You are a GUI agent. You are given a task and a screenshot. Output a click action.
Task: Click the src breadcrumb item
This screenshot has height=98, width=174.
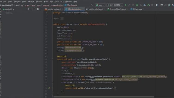point(22,5)
